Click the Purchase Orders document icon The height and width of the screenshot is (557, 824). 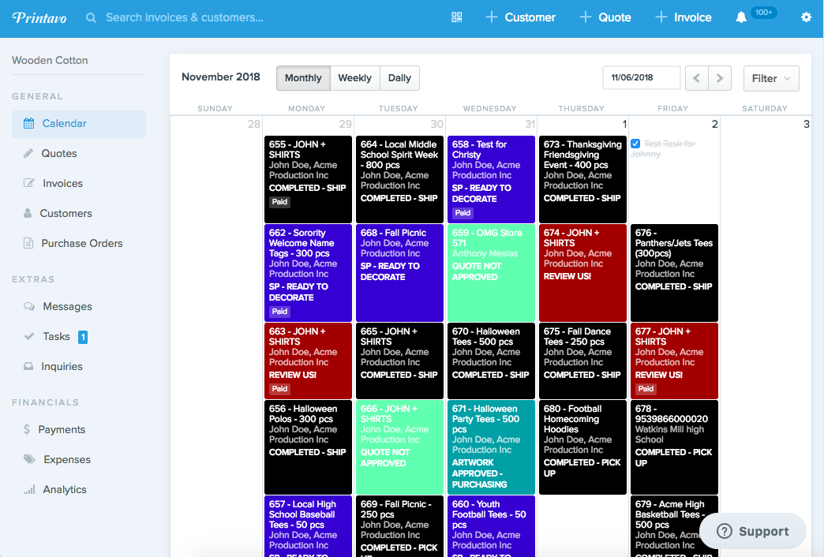28,243
